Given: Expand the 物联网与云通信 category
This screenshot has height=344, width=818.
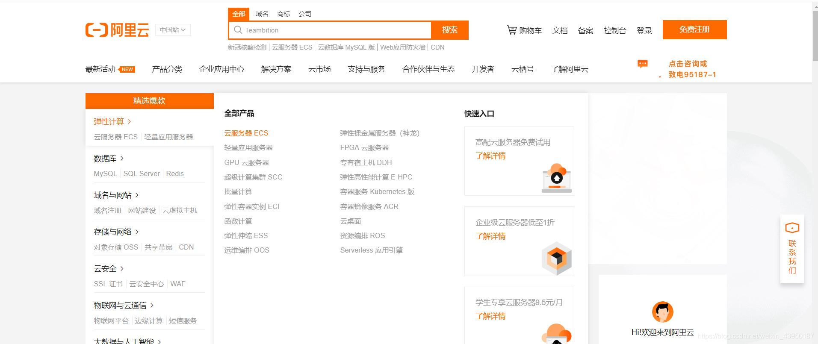Looking at the screenshot, I should click(124, 306).
